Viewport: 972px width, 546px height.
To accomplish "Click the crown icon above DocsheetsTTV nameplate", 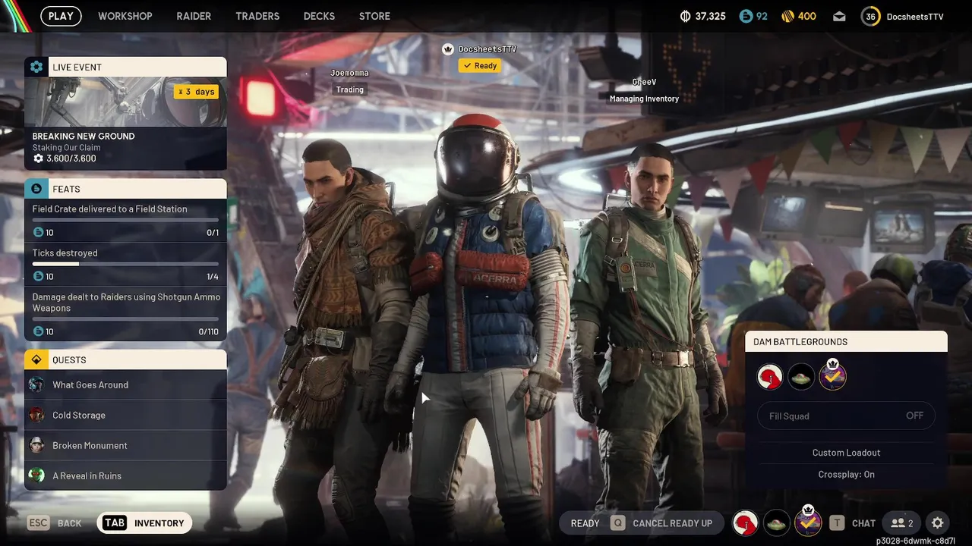I will coord(448,49).
